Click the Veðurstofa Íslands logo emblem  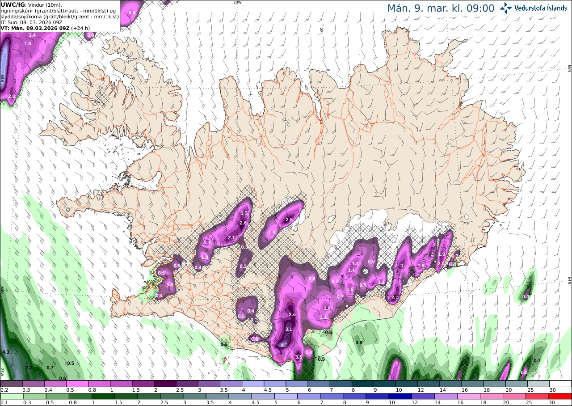pos(506,8)
